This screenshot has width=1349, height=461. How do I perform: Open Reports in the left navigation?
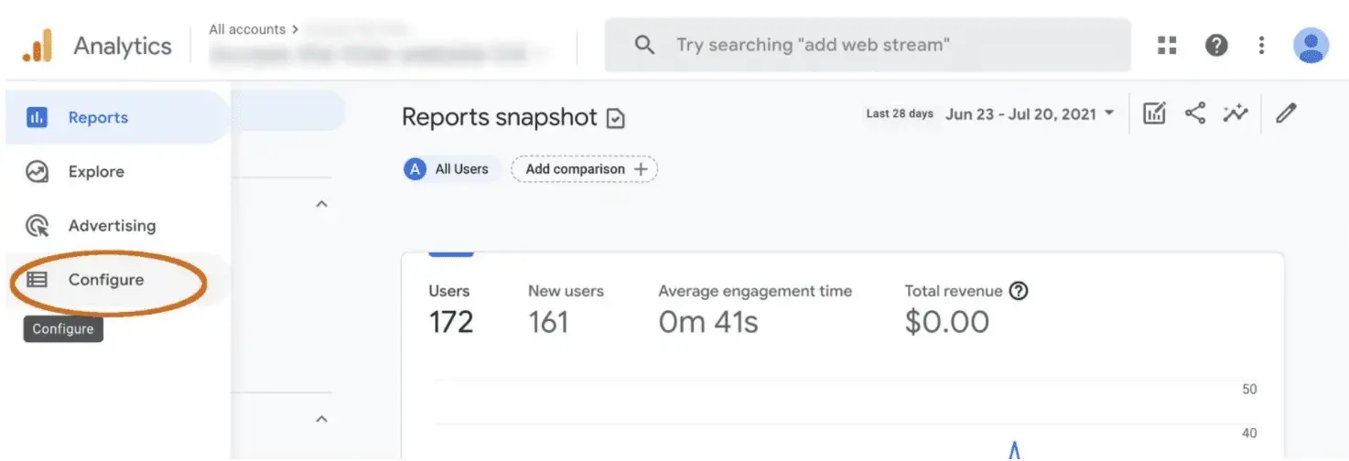click(x=98, y=118)
